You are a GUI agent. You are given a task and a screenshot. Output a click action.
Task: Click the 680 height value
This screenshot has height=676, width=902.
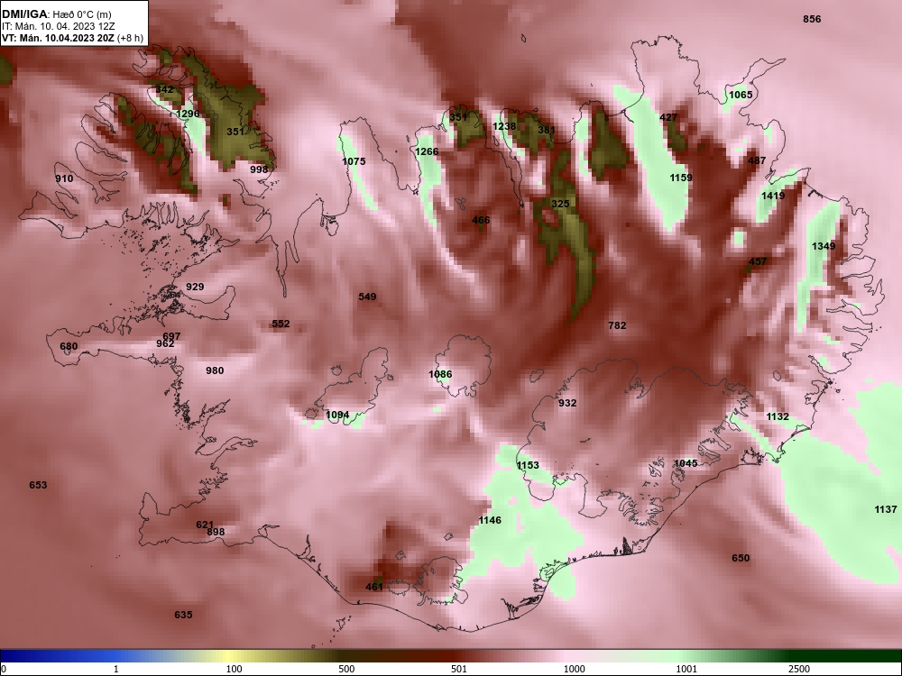69,346
